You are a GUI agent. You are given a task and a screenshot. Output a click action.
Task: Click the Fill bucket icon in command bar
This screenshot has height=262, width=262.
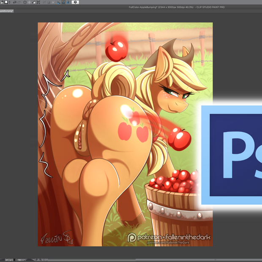(34, 2)
